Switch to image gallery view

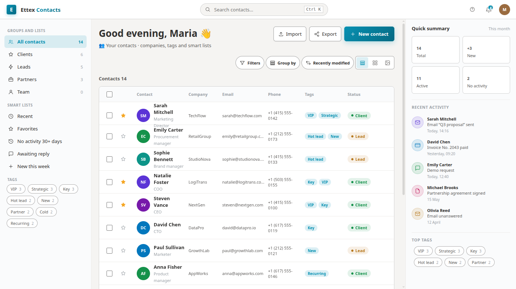click(x=387, y=63)
